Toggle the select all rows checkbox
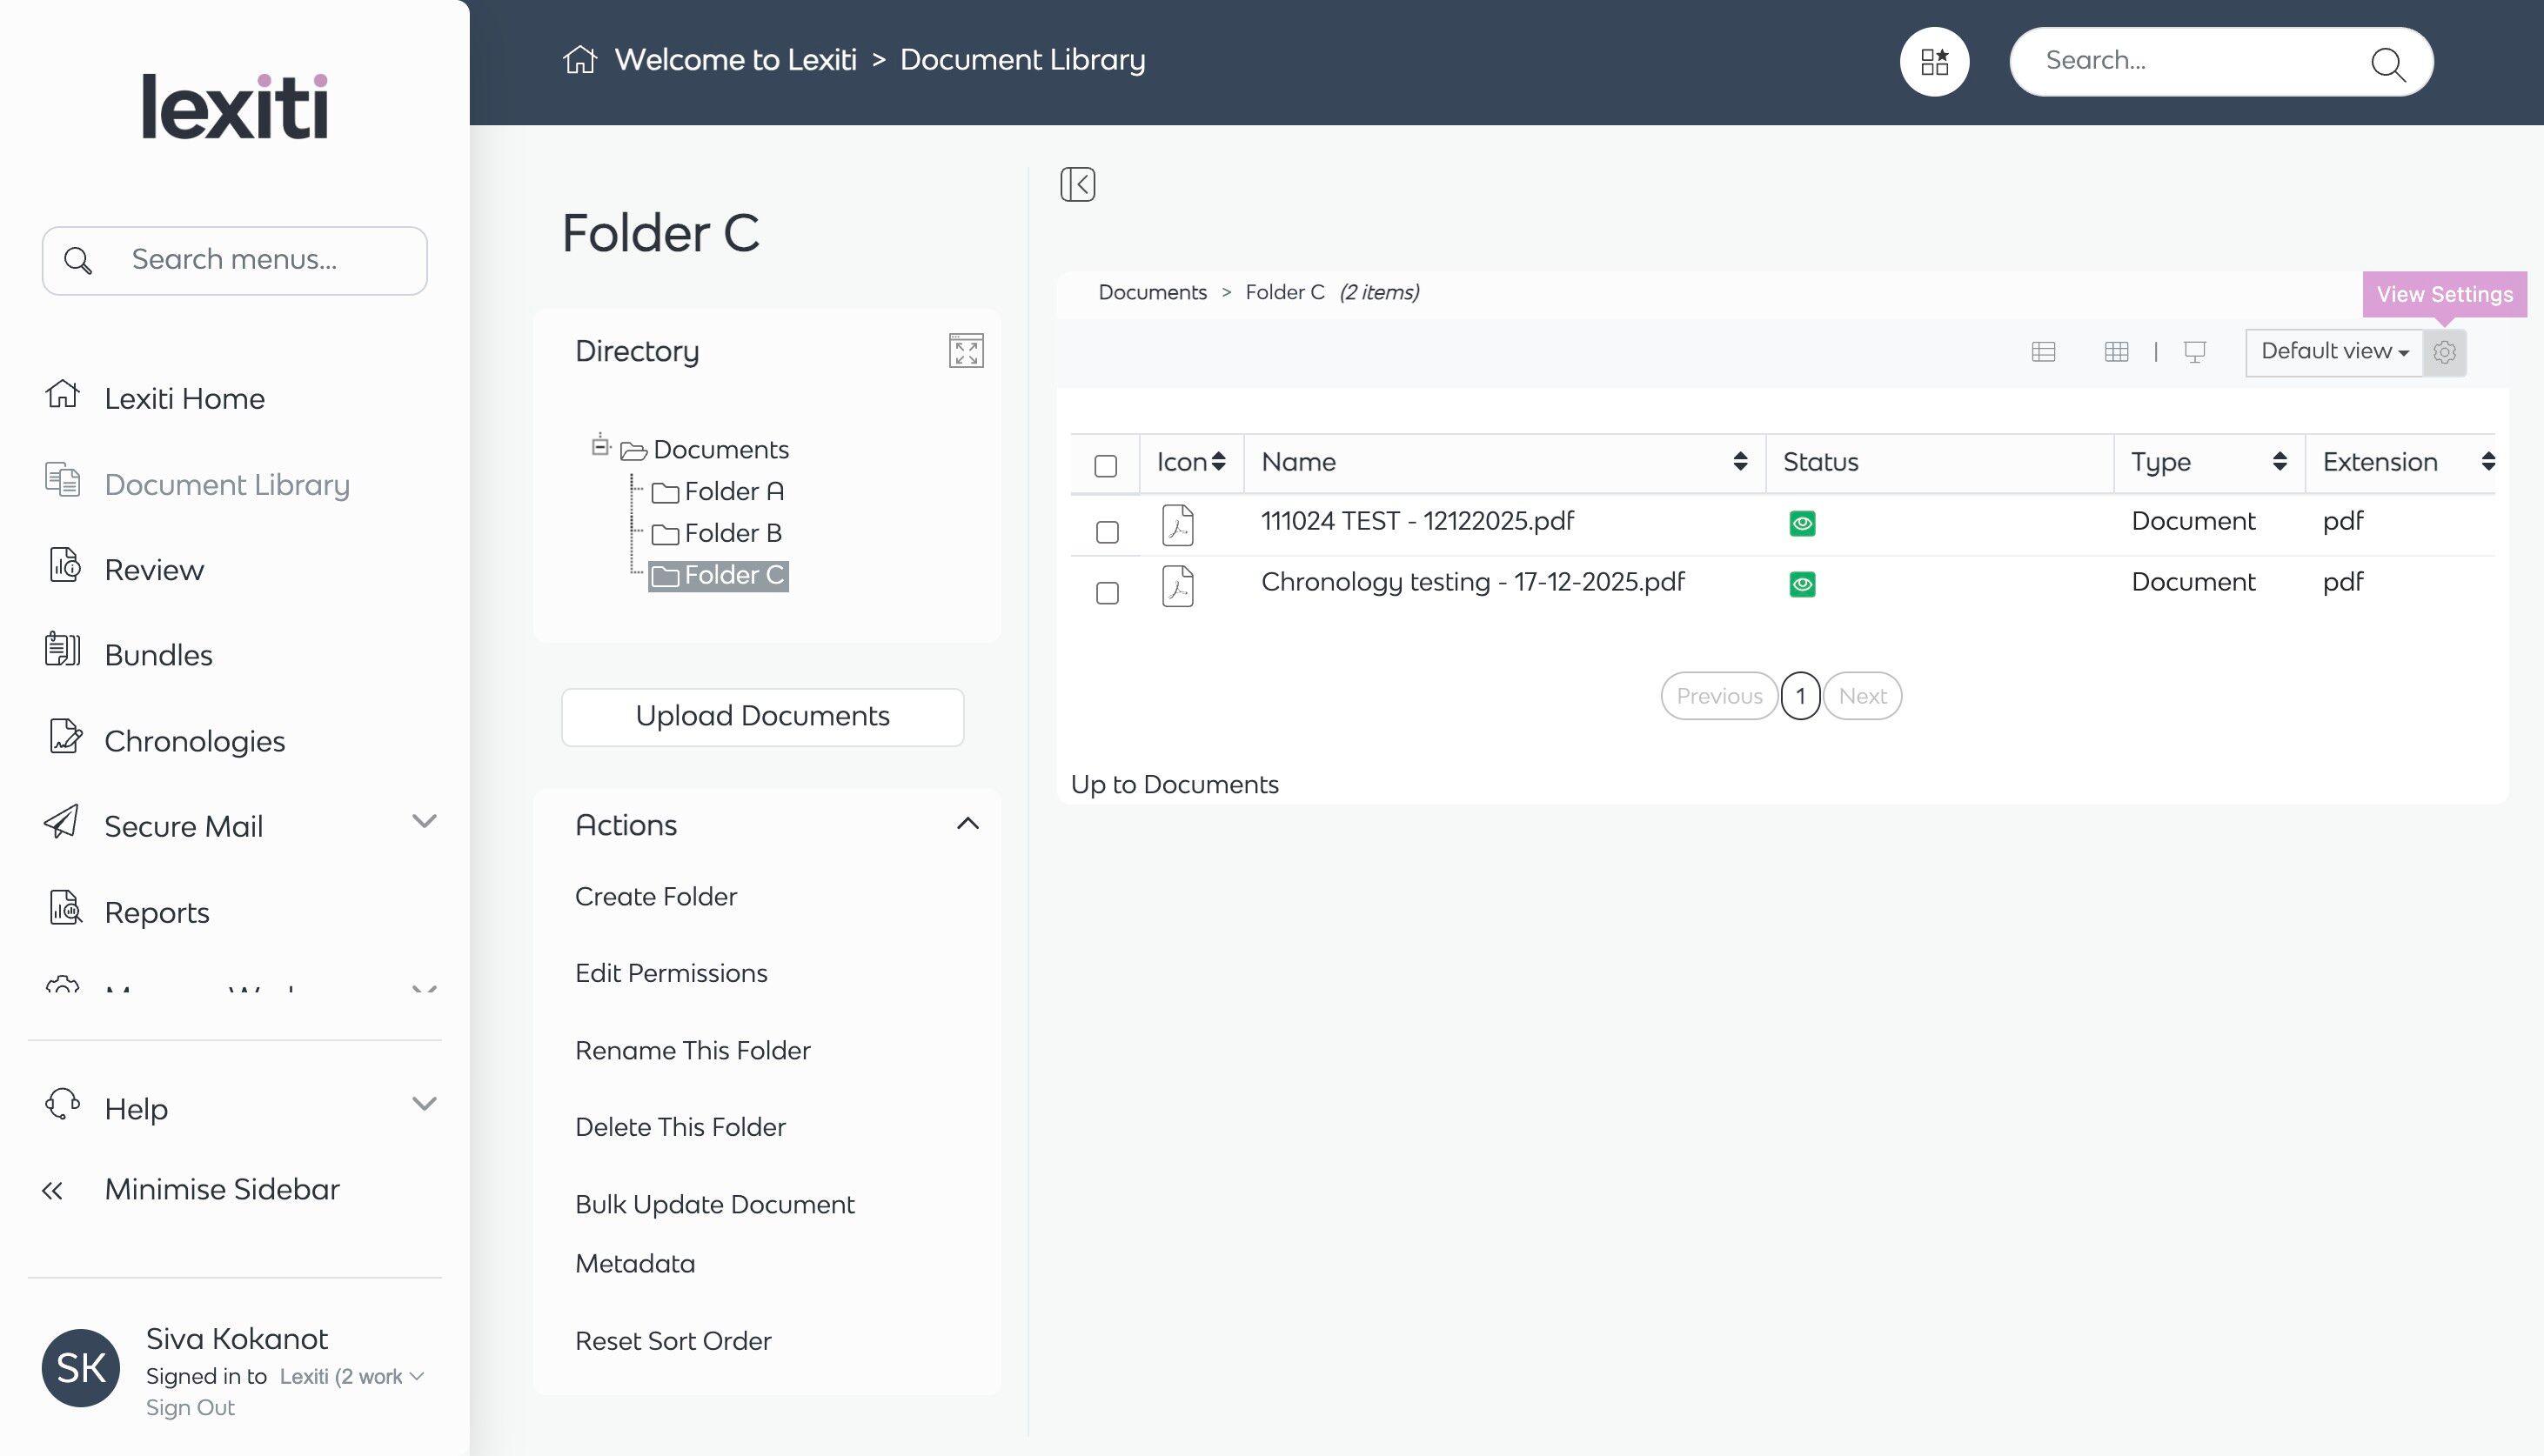This screenshot has width=2544, height=1456. pos(1105,466)
